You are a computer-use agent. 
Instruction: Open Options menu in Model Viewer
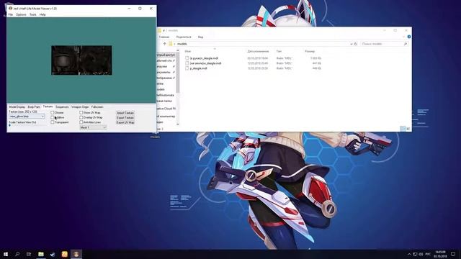(x=21, y=14)
